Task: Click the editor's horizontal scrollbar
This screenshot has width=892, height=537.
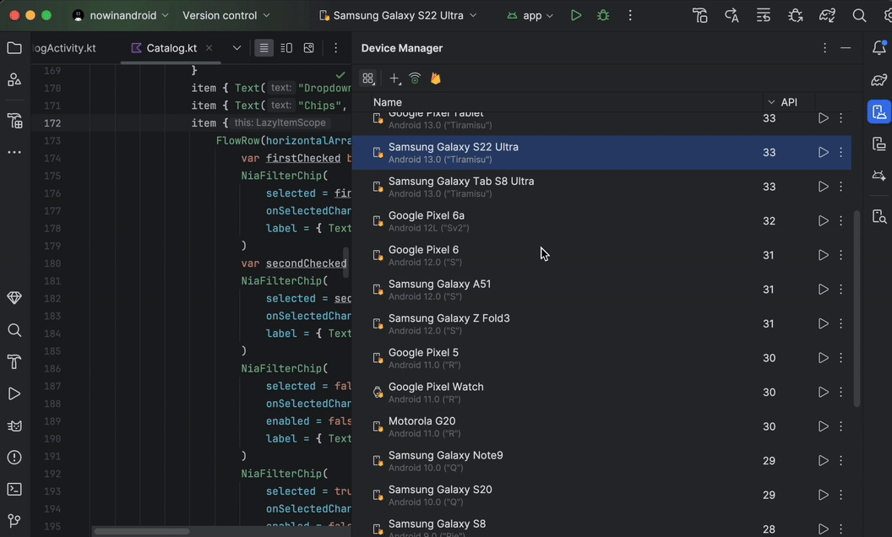Action: tap(141, 530)
